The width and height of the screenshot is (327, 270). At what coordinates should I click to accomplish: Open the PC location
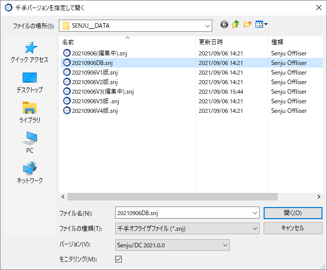click(x=30, y=143)
